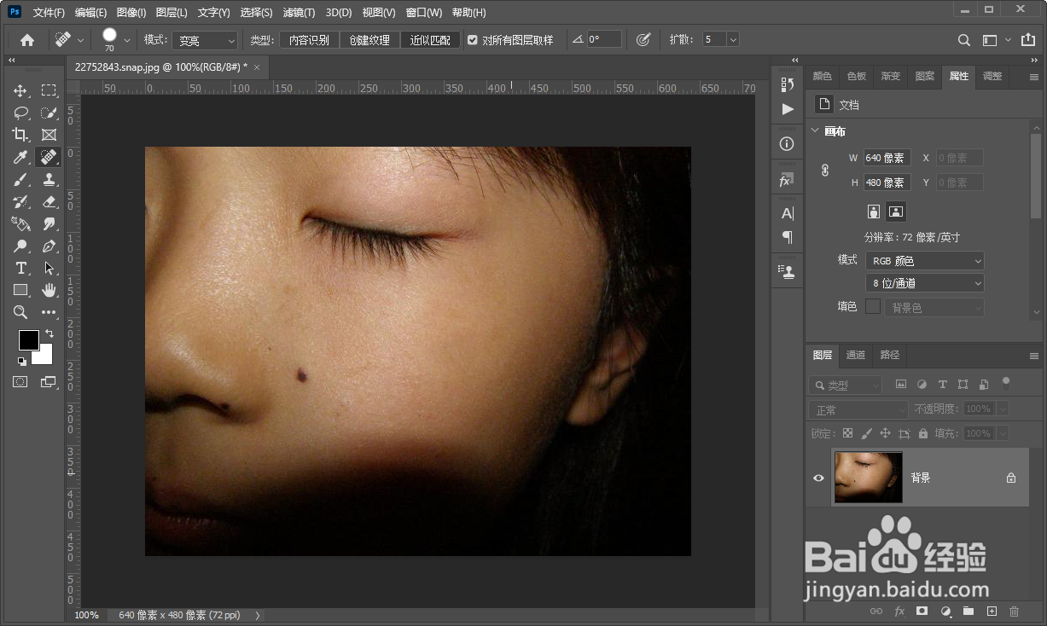1047x626 pixels.
Task: Select the Clone Stamp tool
Action: [x=49, y=179]
